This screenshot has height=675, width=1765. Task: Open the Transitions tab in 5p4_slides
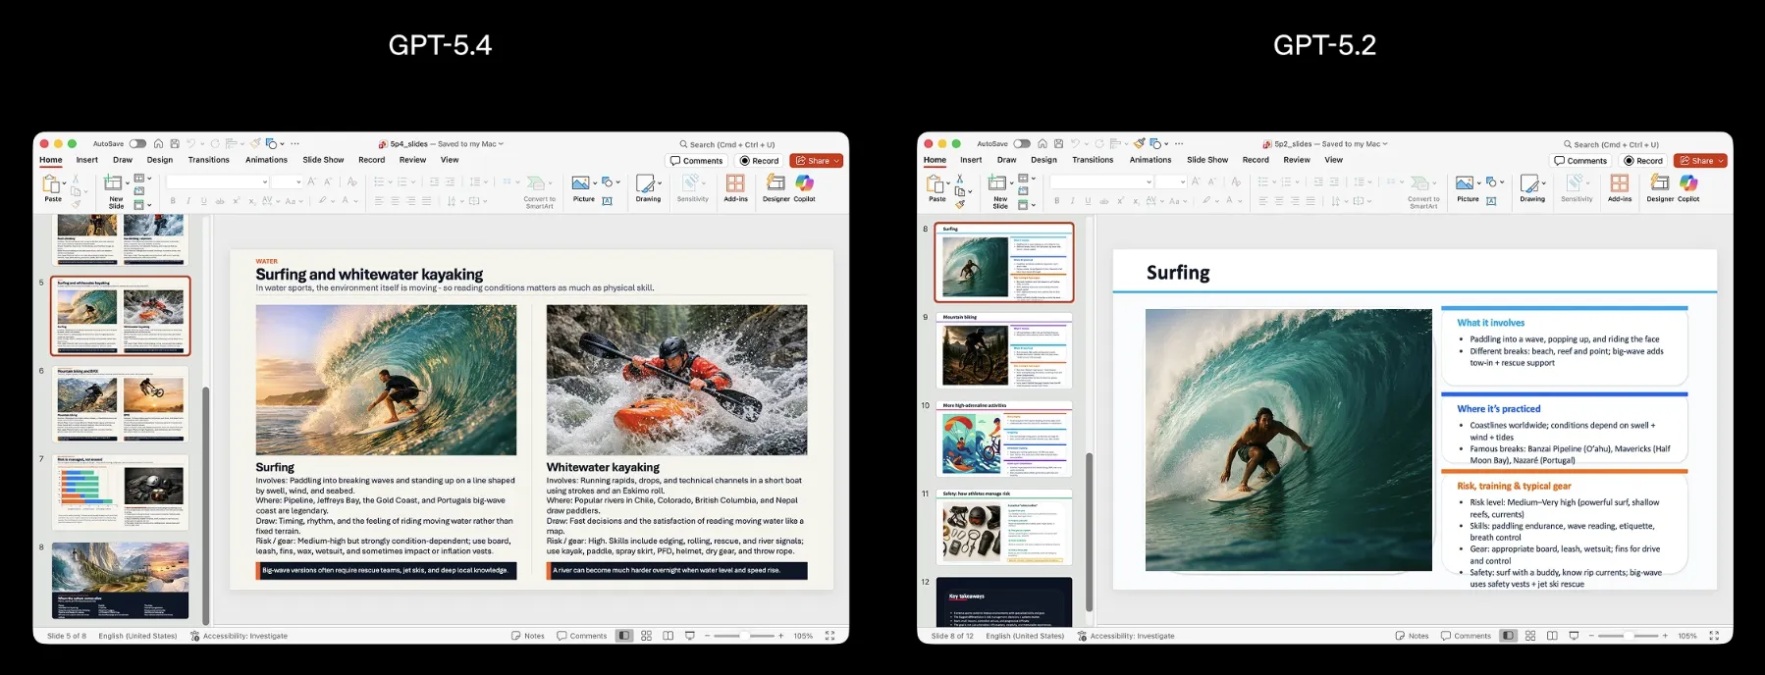tap(208, 160)
